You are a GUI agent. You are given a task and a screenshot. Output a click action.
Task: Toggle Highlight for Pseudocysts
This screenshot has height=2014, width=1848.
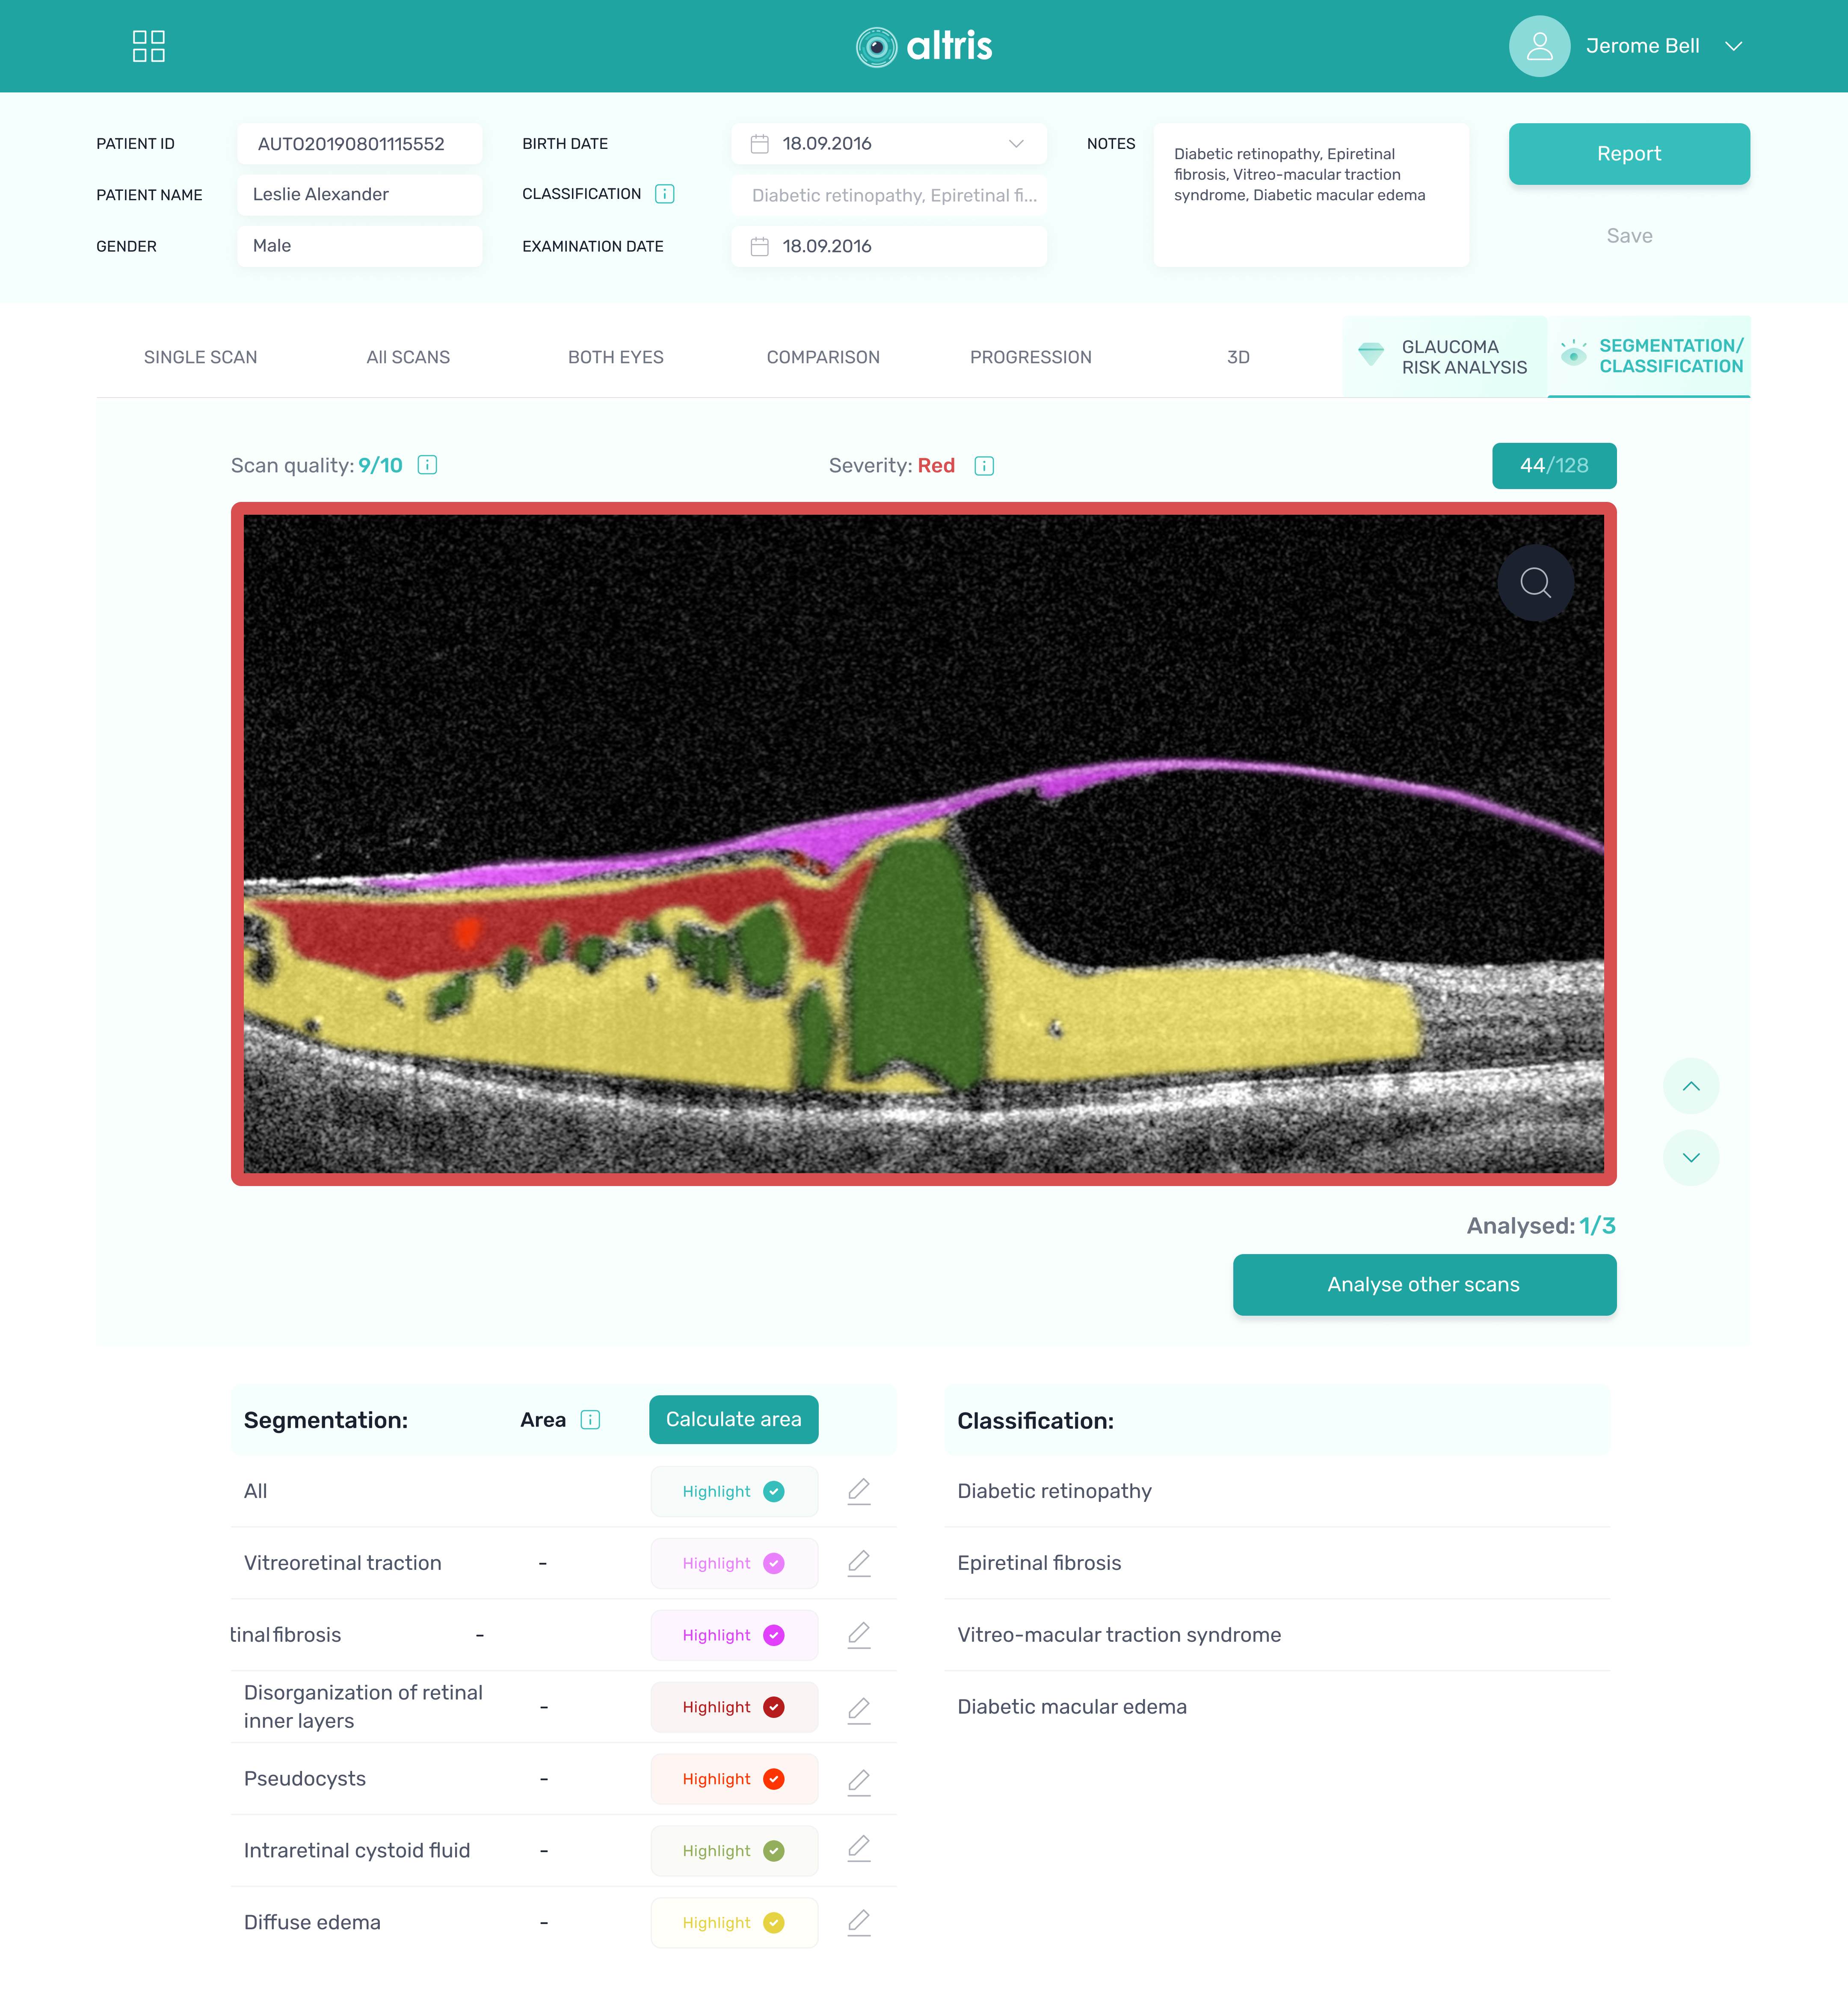[x=734, y=1779]
